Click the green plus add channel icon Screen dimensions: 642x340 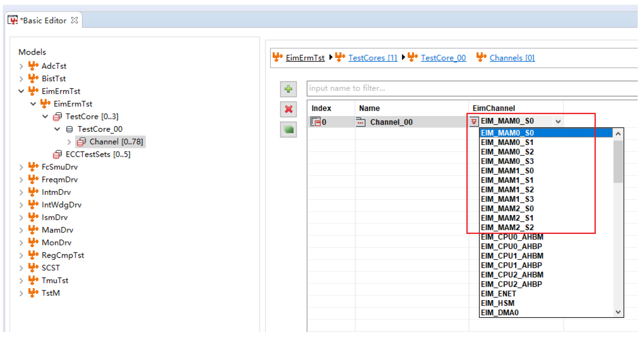click(288, 89)
